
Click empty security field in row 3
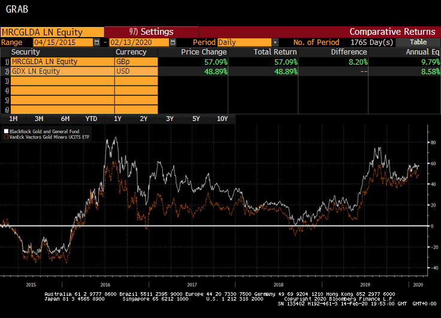click(62, 81)
